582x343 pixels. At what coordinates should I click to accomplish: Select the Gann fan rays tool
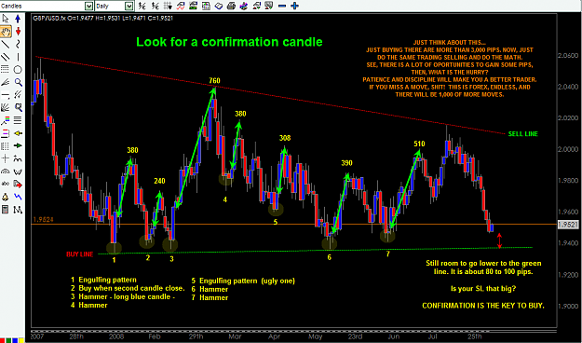[6, 108]
